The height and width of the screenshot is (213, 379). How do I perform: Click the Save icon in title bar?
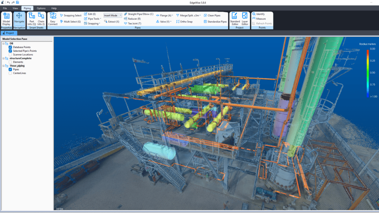17,3
